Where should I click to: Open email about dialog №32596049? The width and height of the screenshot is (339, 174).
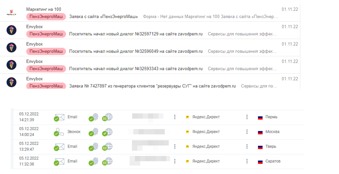136,51
